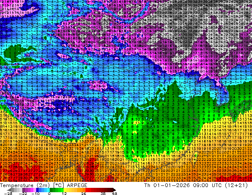This screenshot has width=252, height=195.
Task: Click the 'ARPEGE' model name label
Action: (77, 185)
